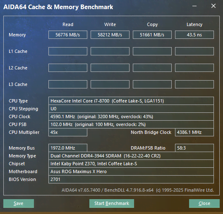
Task: Click the empty L2 Cache Copy field
Action: [x=152, y=68]
